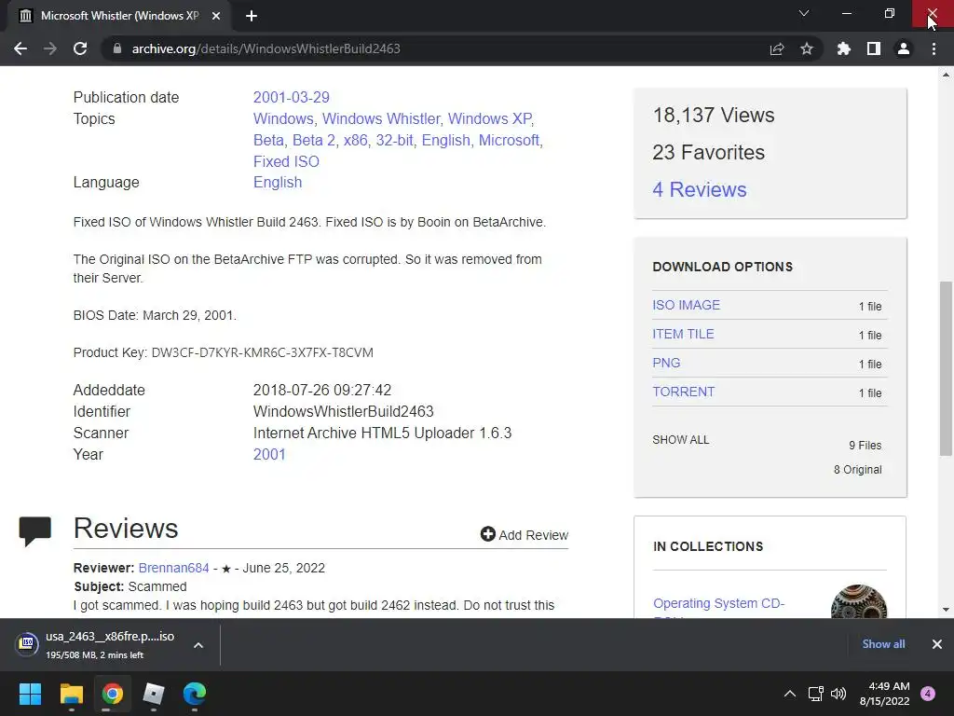This screenshot has height=716, width=954.
Task: Open the Fixed ISO topic link
Action: pos(286,161)
